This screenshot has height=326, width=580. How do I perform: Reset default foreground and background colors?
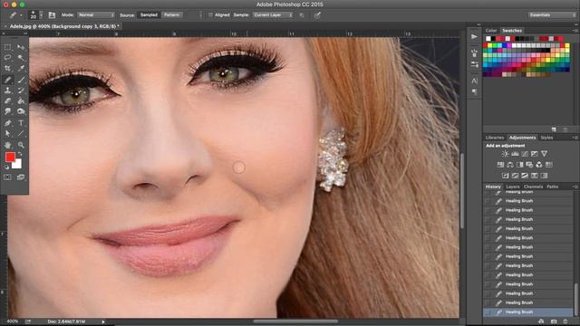(x=6, y=167)
